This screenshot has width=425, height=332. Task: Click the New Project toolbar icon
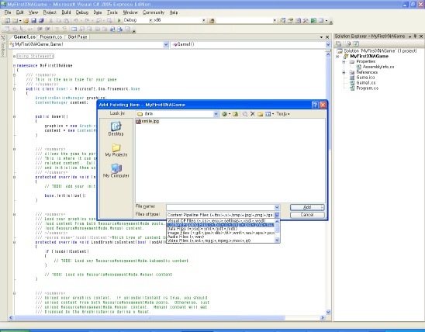[7, 21]
